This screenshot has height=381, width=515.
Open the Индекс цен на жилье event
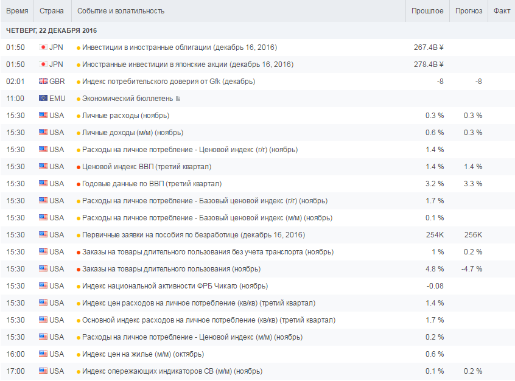tap(142, 354)
